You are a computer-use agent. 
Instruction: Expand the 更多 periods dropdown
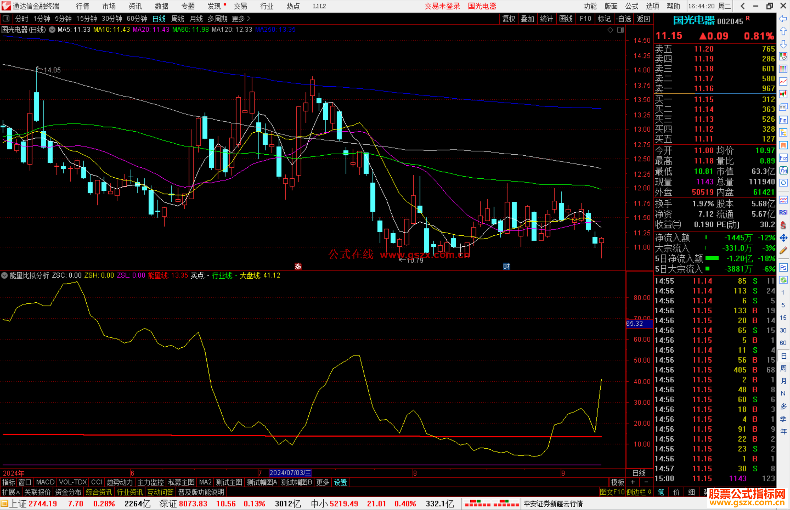pos(241,18)
